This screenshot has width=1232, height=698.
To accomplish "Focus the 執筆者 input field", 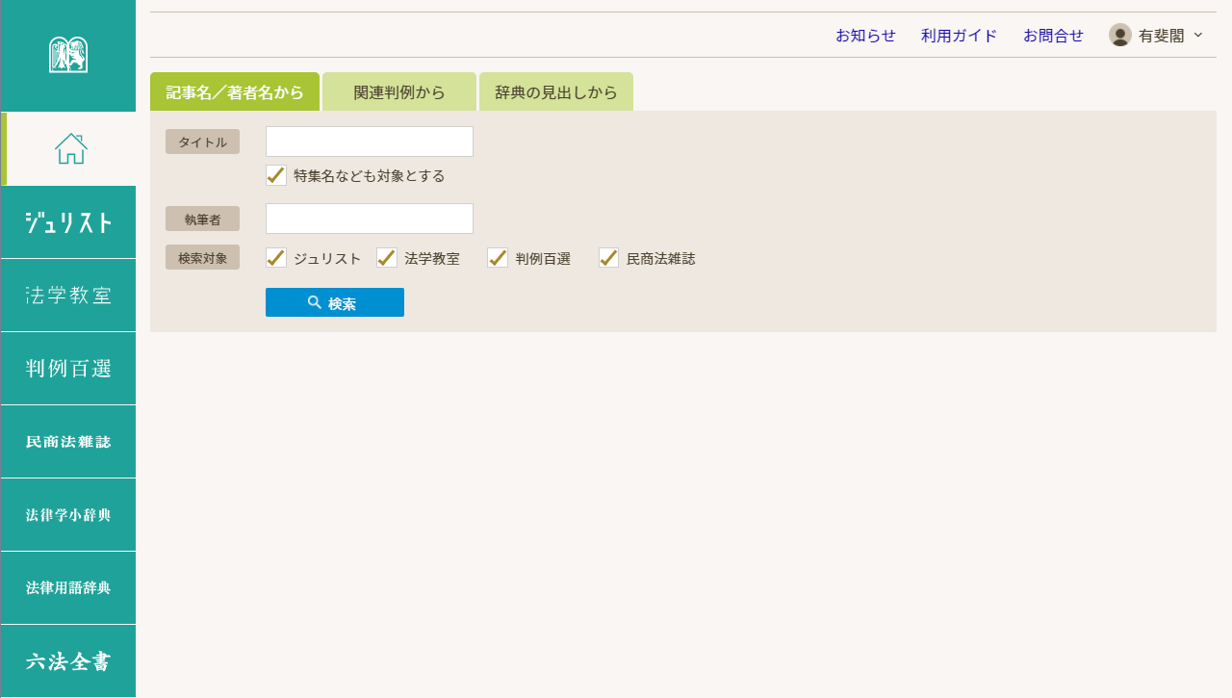I will coord(370,219).
